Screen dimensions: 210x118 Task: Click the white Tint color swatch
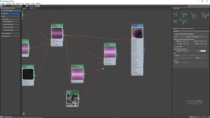tap(203, 51)
